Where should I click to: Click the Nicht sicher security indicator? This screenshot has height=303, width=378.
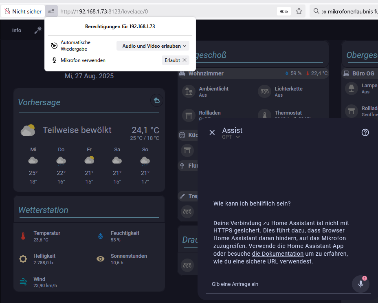(x=23, y=11)
